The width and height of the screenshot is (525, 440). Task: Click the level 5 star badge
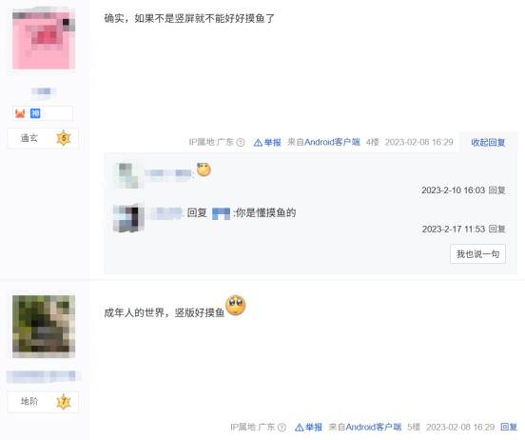(64, 138)
